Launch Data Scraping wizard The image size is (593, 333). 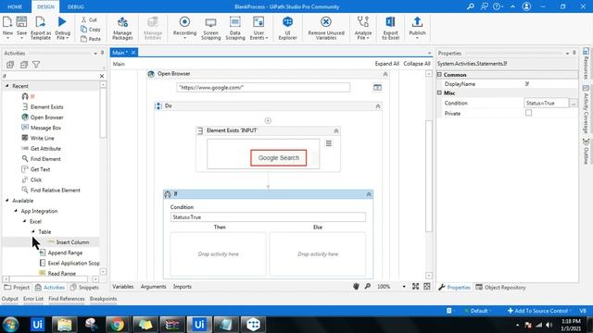[x=235, y=29]
